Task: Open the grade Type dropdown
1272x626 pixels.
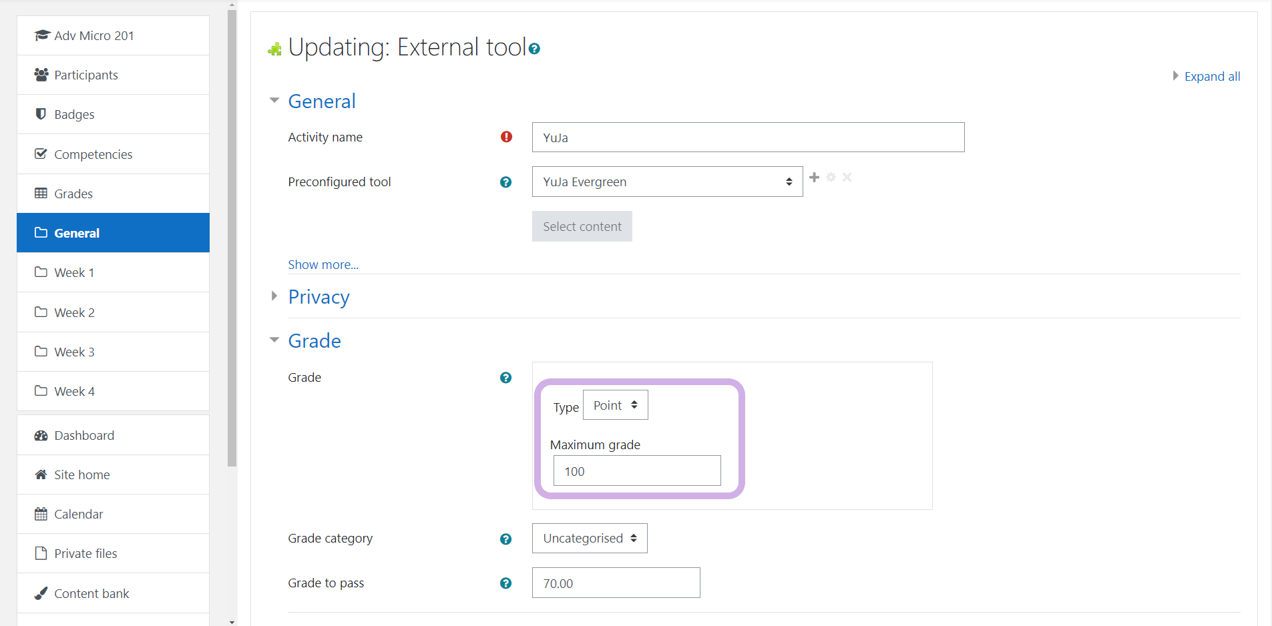Action: coord(615,405)
